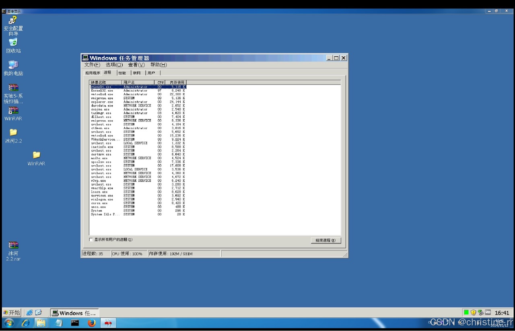The width and height of the screenshot is (515, 331).
Task: Switch to the 联网 tab
Action: tap(137, 73)
